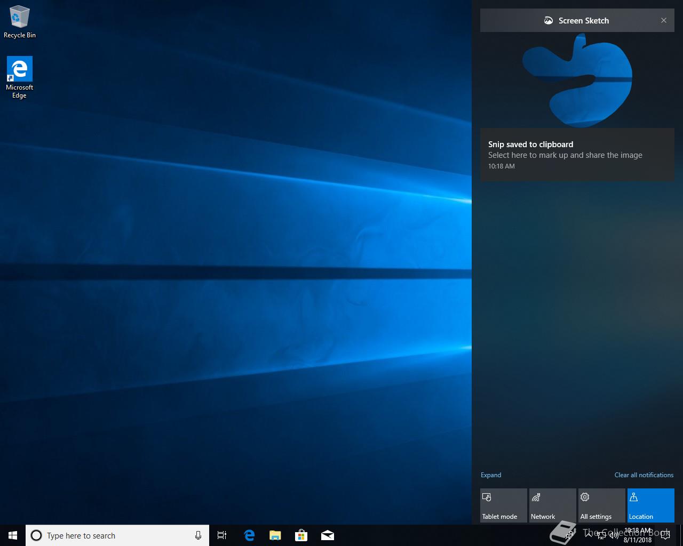
Task: Dismiss the Screen Sketch notification group
Action: (x=664, y=20)
